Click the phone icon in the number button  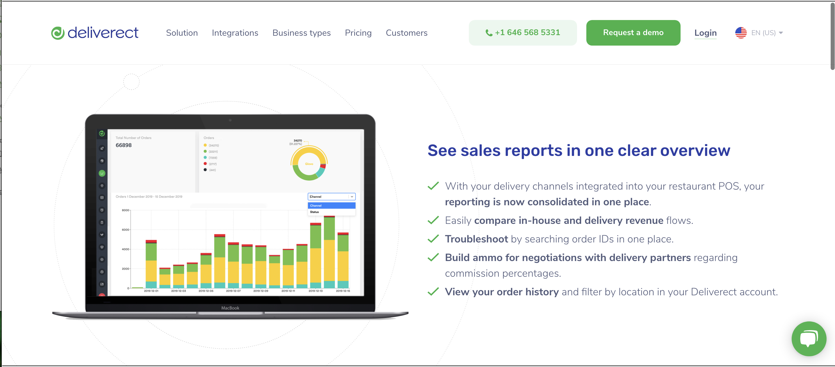tap(489, 33)
